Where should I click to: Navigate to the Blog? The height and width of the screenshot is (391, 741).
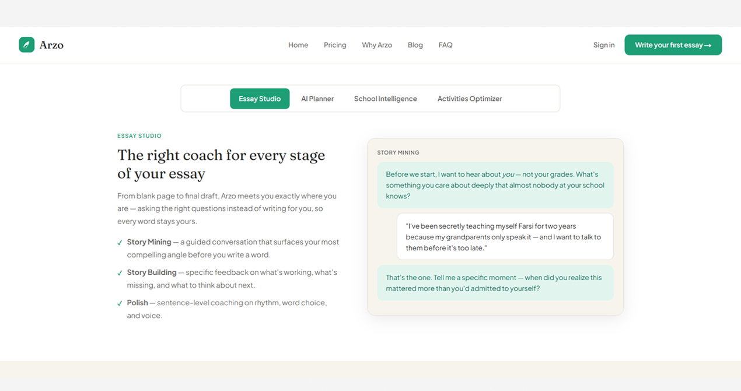point(415,45)
